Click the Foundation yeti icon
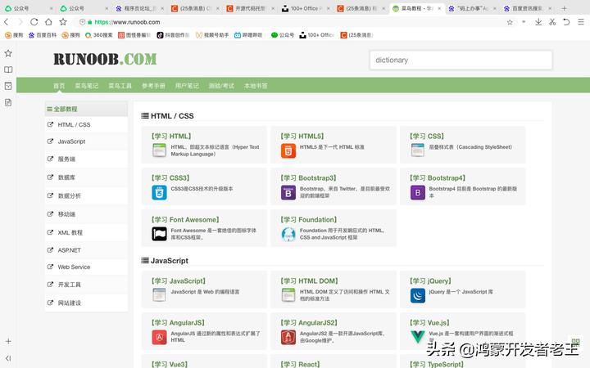Image resolution: width=590 pixels, height=368 pixels. 288,234
